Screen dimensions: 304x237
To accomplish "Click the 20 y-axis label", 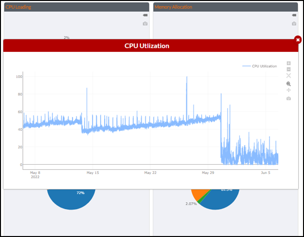I will point(20,147).
